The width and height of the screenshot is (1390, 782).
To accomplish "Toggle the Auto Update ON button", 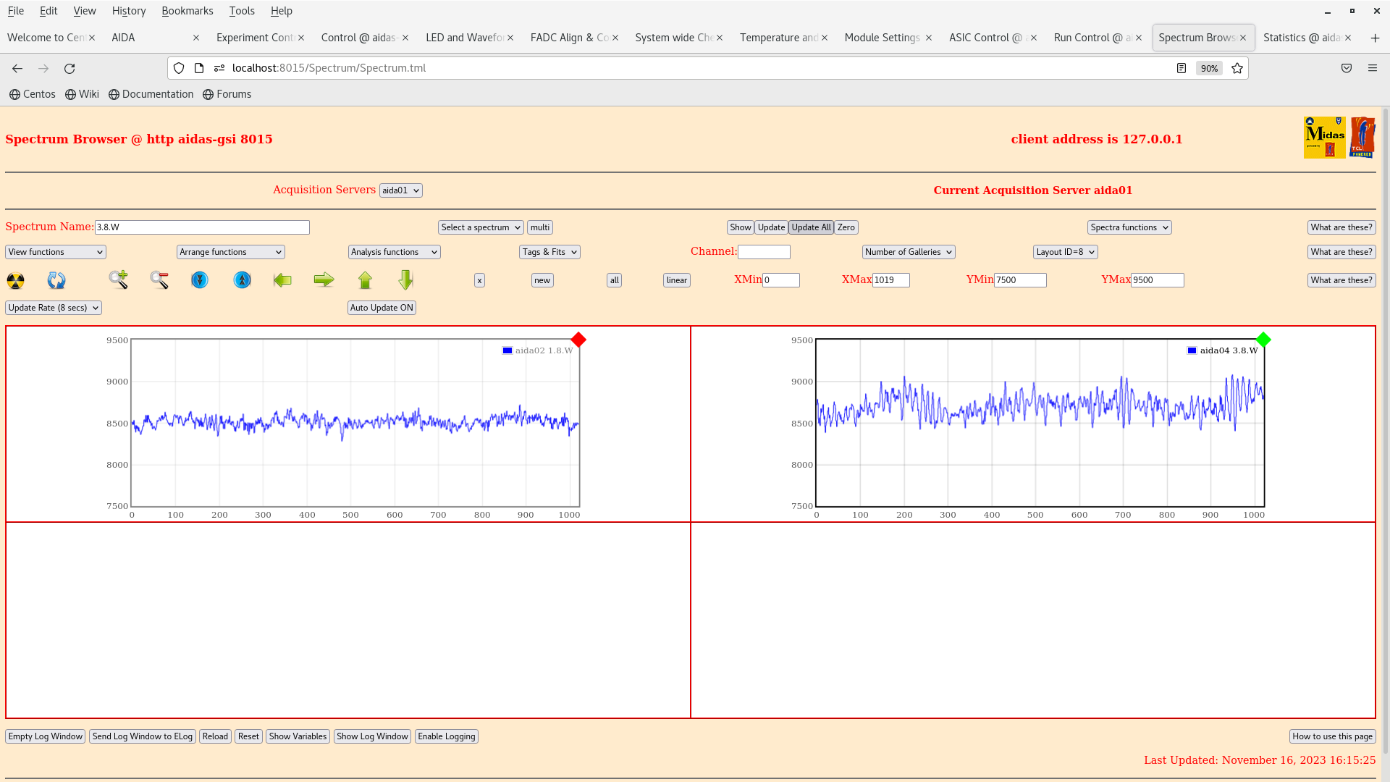I will pyautogui.click(x=382, y=308).
